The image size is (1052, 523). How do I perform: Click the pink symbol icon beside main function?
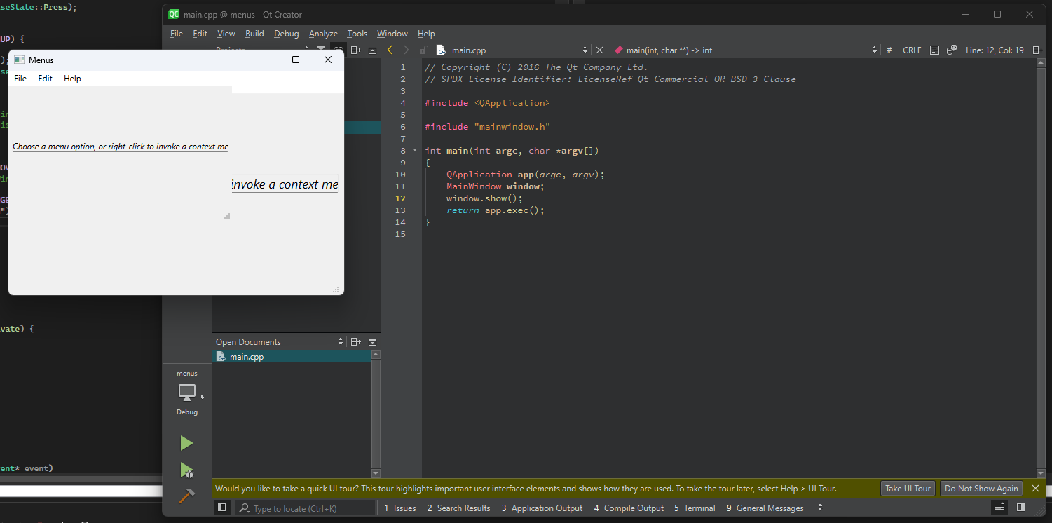(x=619, y=50)
